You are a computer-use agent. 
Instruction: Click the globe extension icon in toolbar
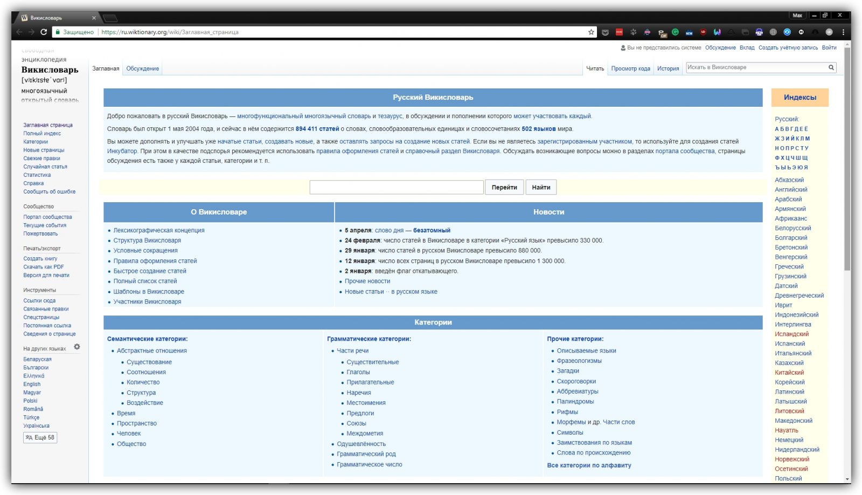click(x=773, y=32)
